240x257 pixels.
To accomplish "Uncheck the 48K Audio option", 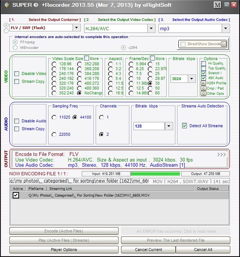I will click(203, 78).
